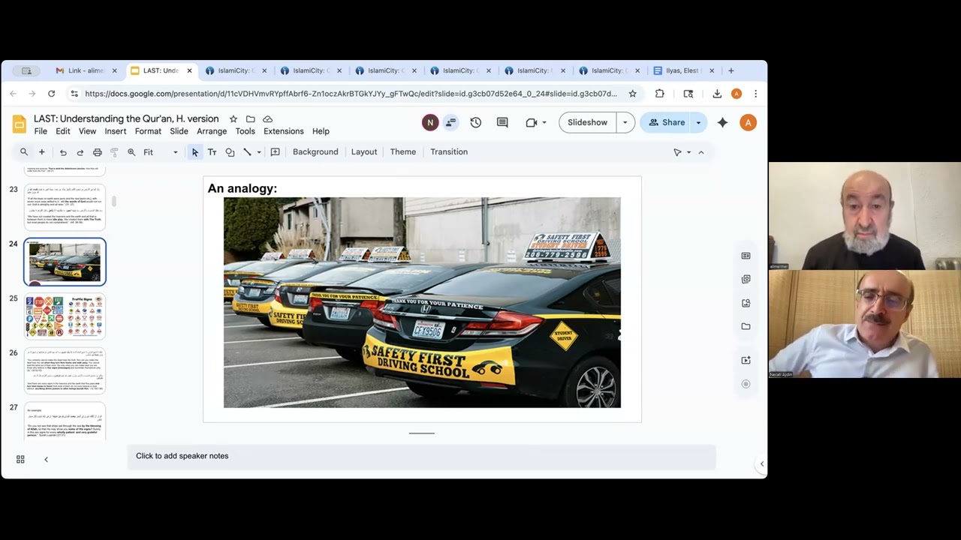Collapse the menus with the up chevron
This screenshot has width=961, height=540.
click(701, 152)
